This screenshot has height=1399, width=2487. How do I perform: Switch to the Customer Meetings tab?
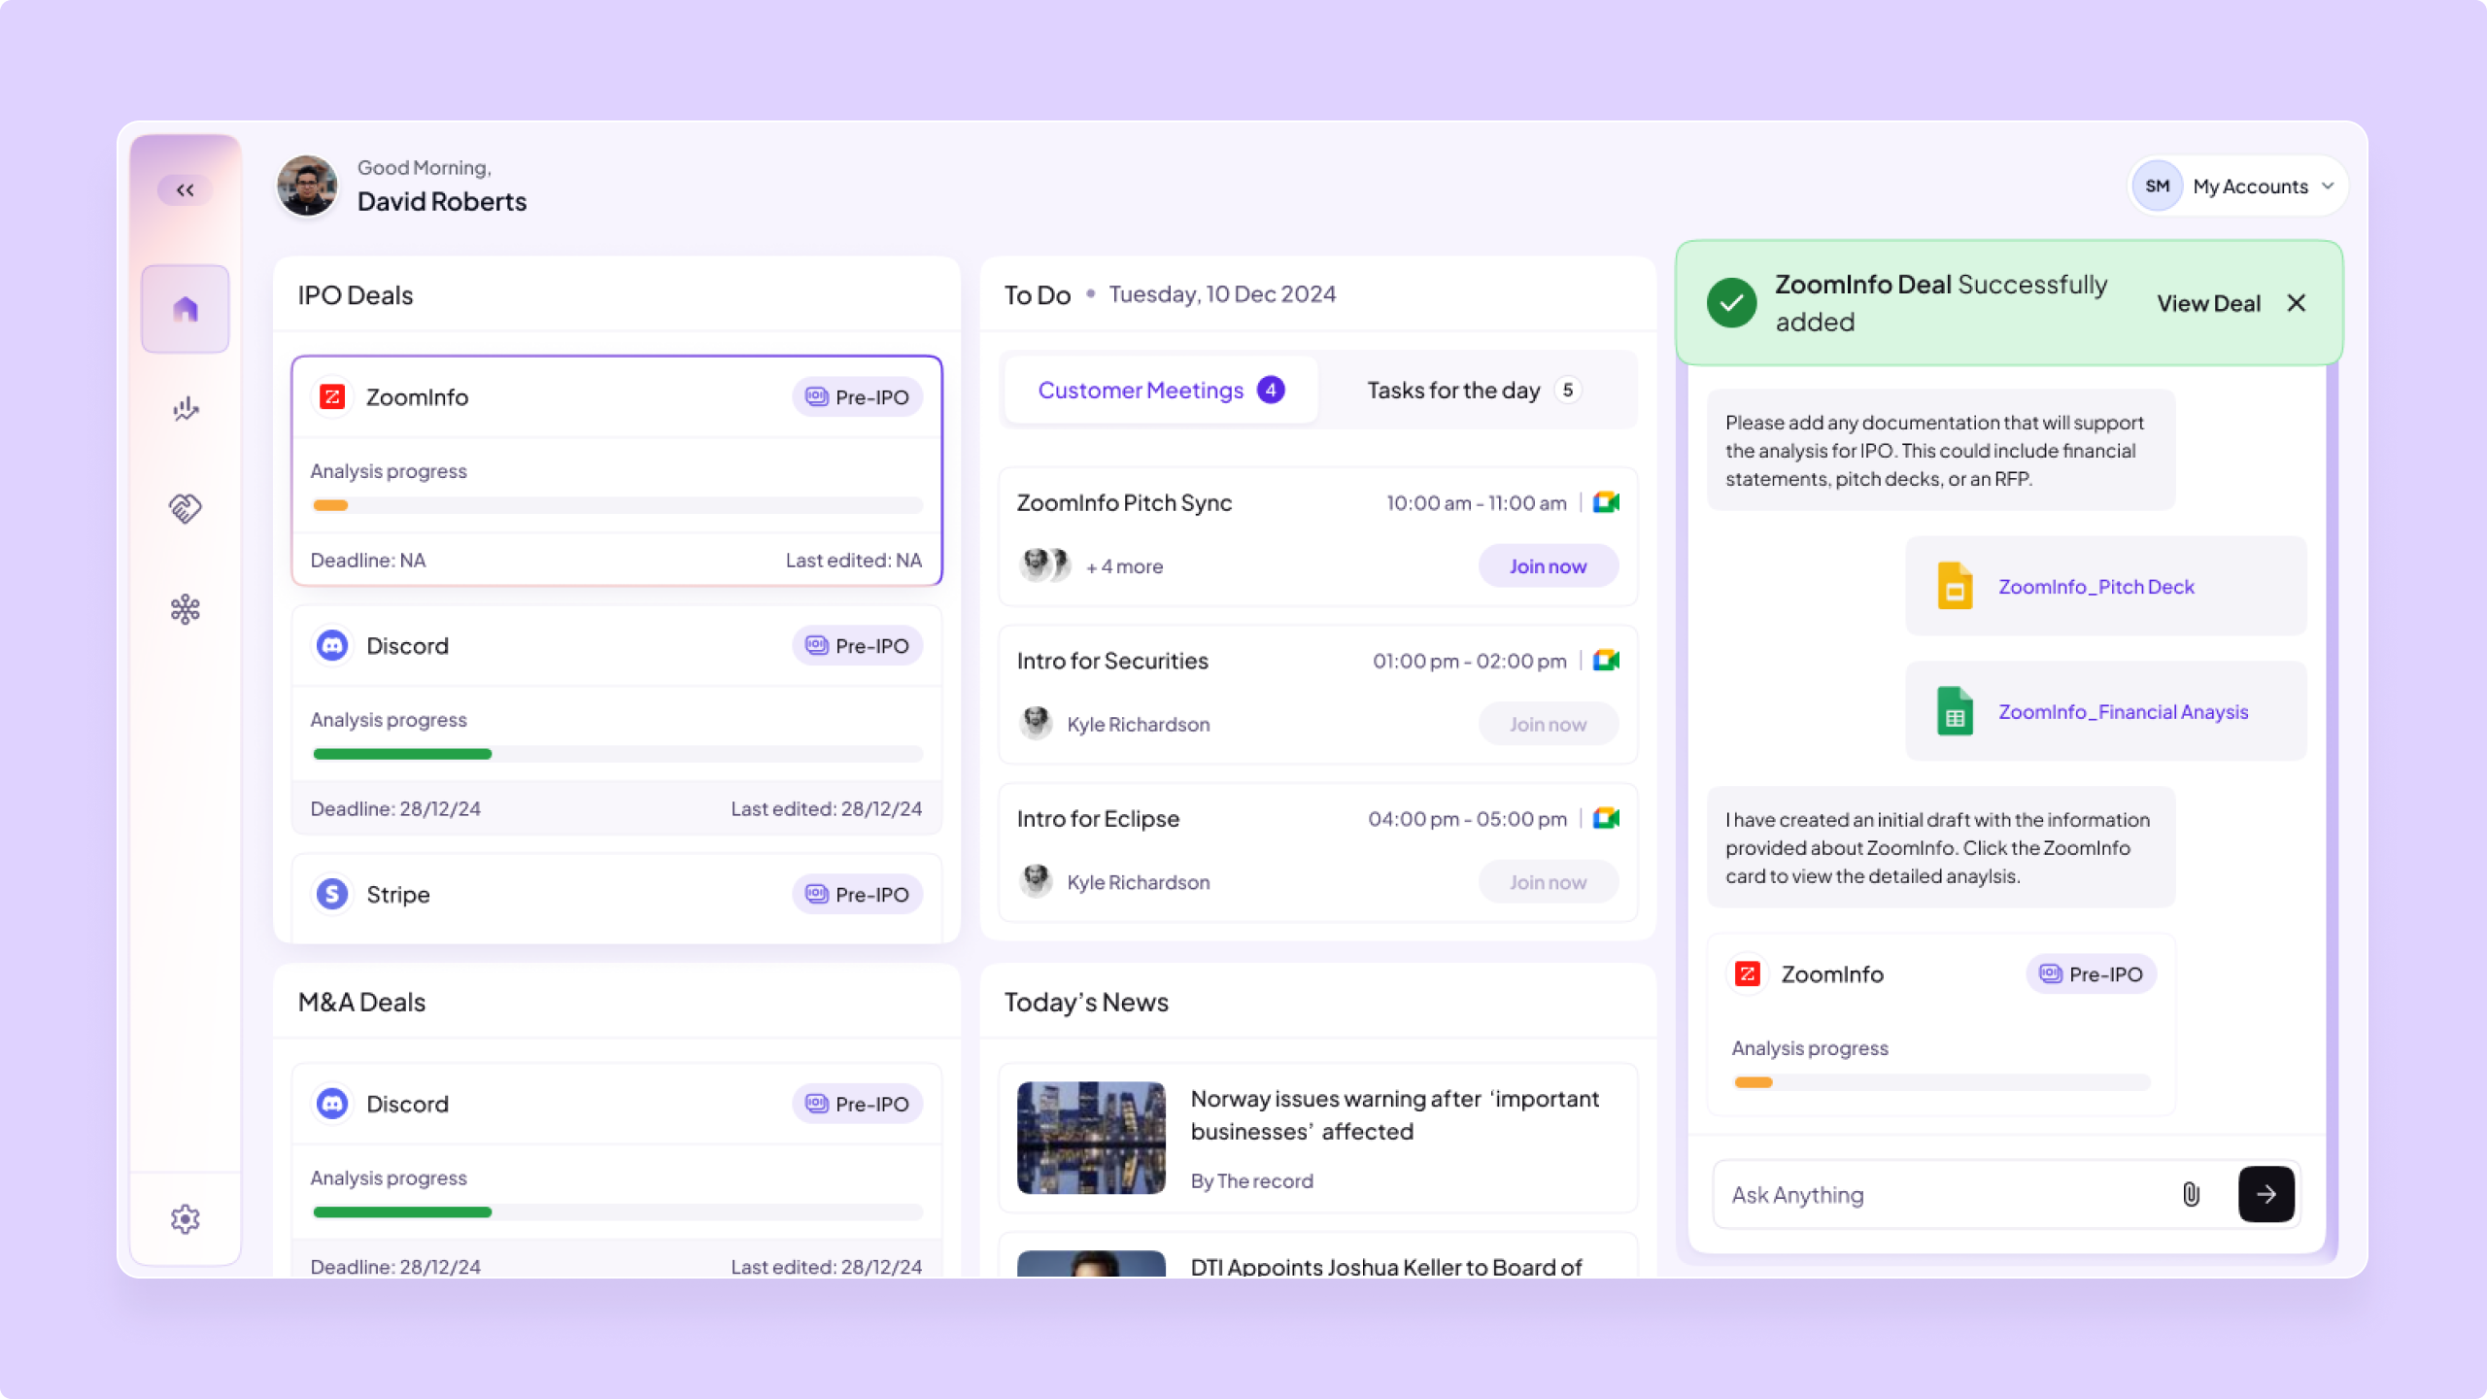pyautogui.click(x=1161, y=390)
